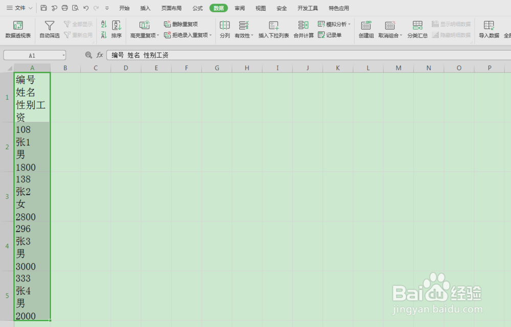Click the fx insert function icon
The height and width of the screenshot is (327, 511).
click(100, 55)
